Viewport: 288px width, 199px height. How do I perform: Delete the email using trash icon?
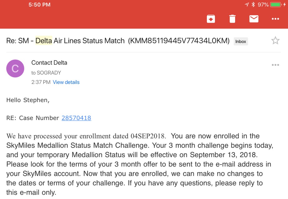tap(232, 19)
